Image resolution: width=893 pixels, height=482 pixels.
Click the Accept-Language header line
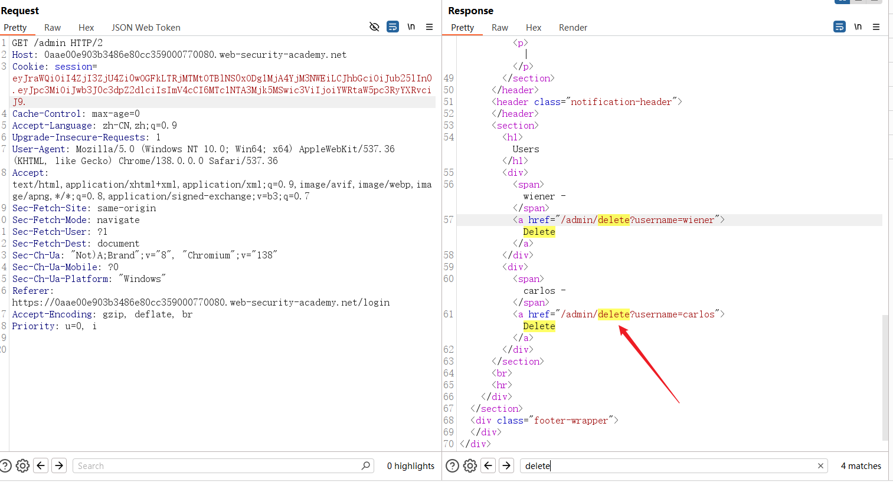click(94, 126)
